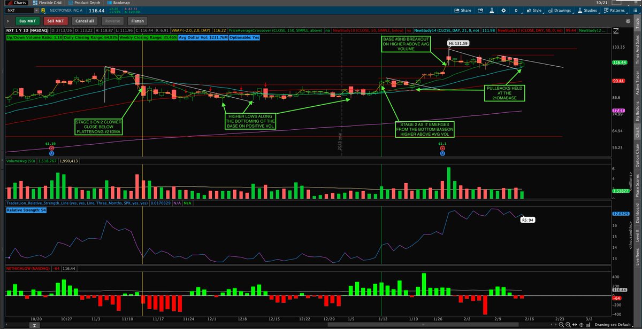Viewport: 642px width, 329px height.
Task: Click the NXT 1 Y 1D [NASDAQ] label
Action: 27,30
